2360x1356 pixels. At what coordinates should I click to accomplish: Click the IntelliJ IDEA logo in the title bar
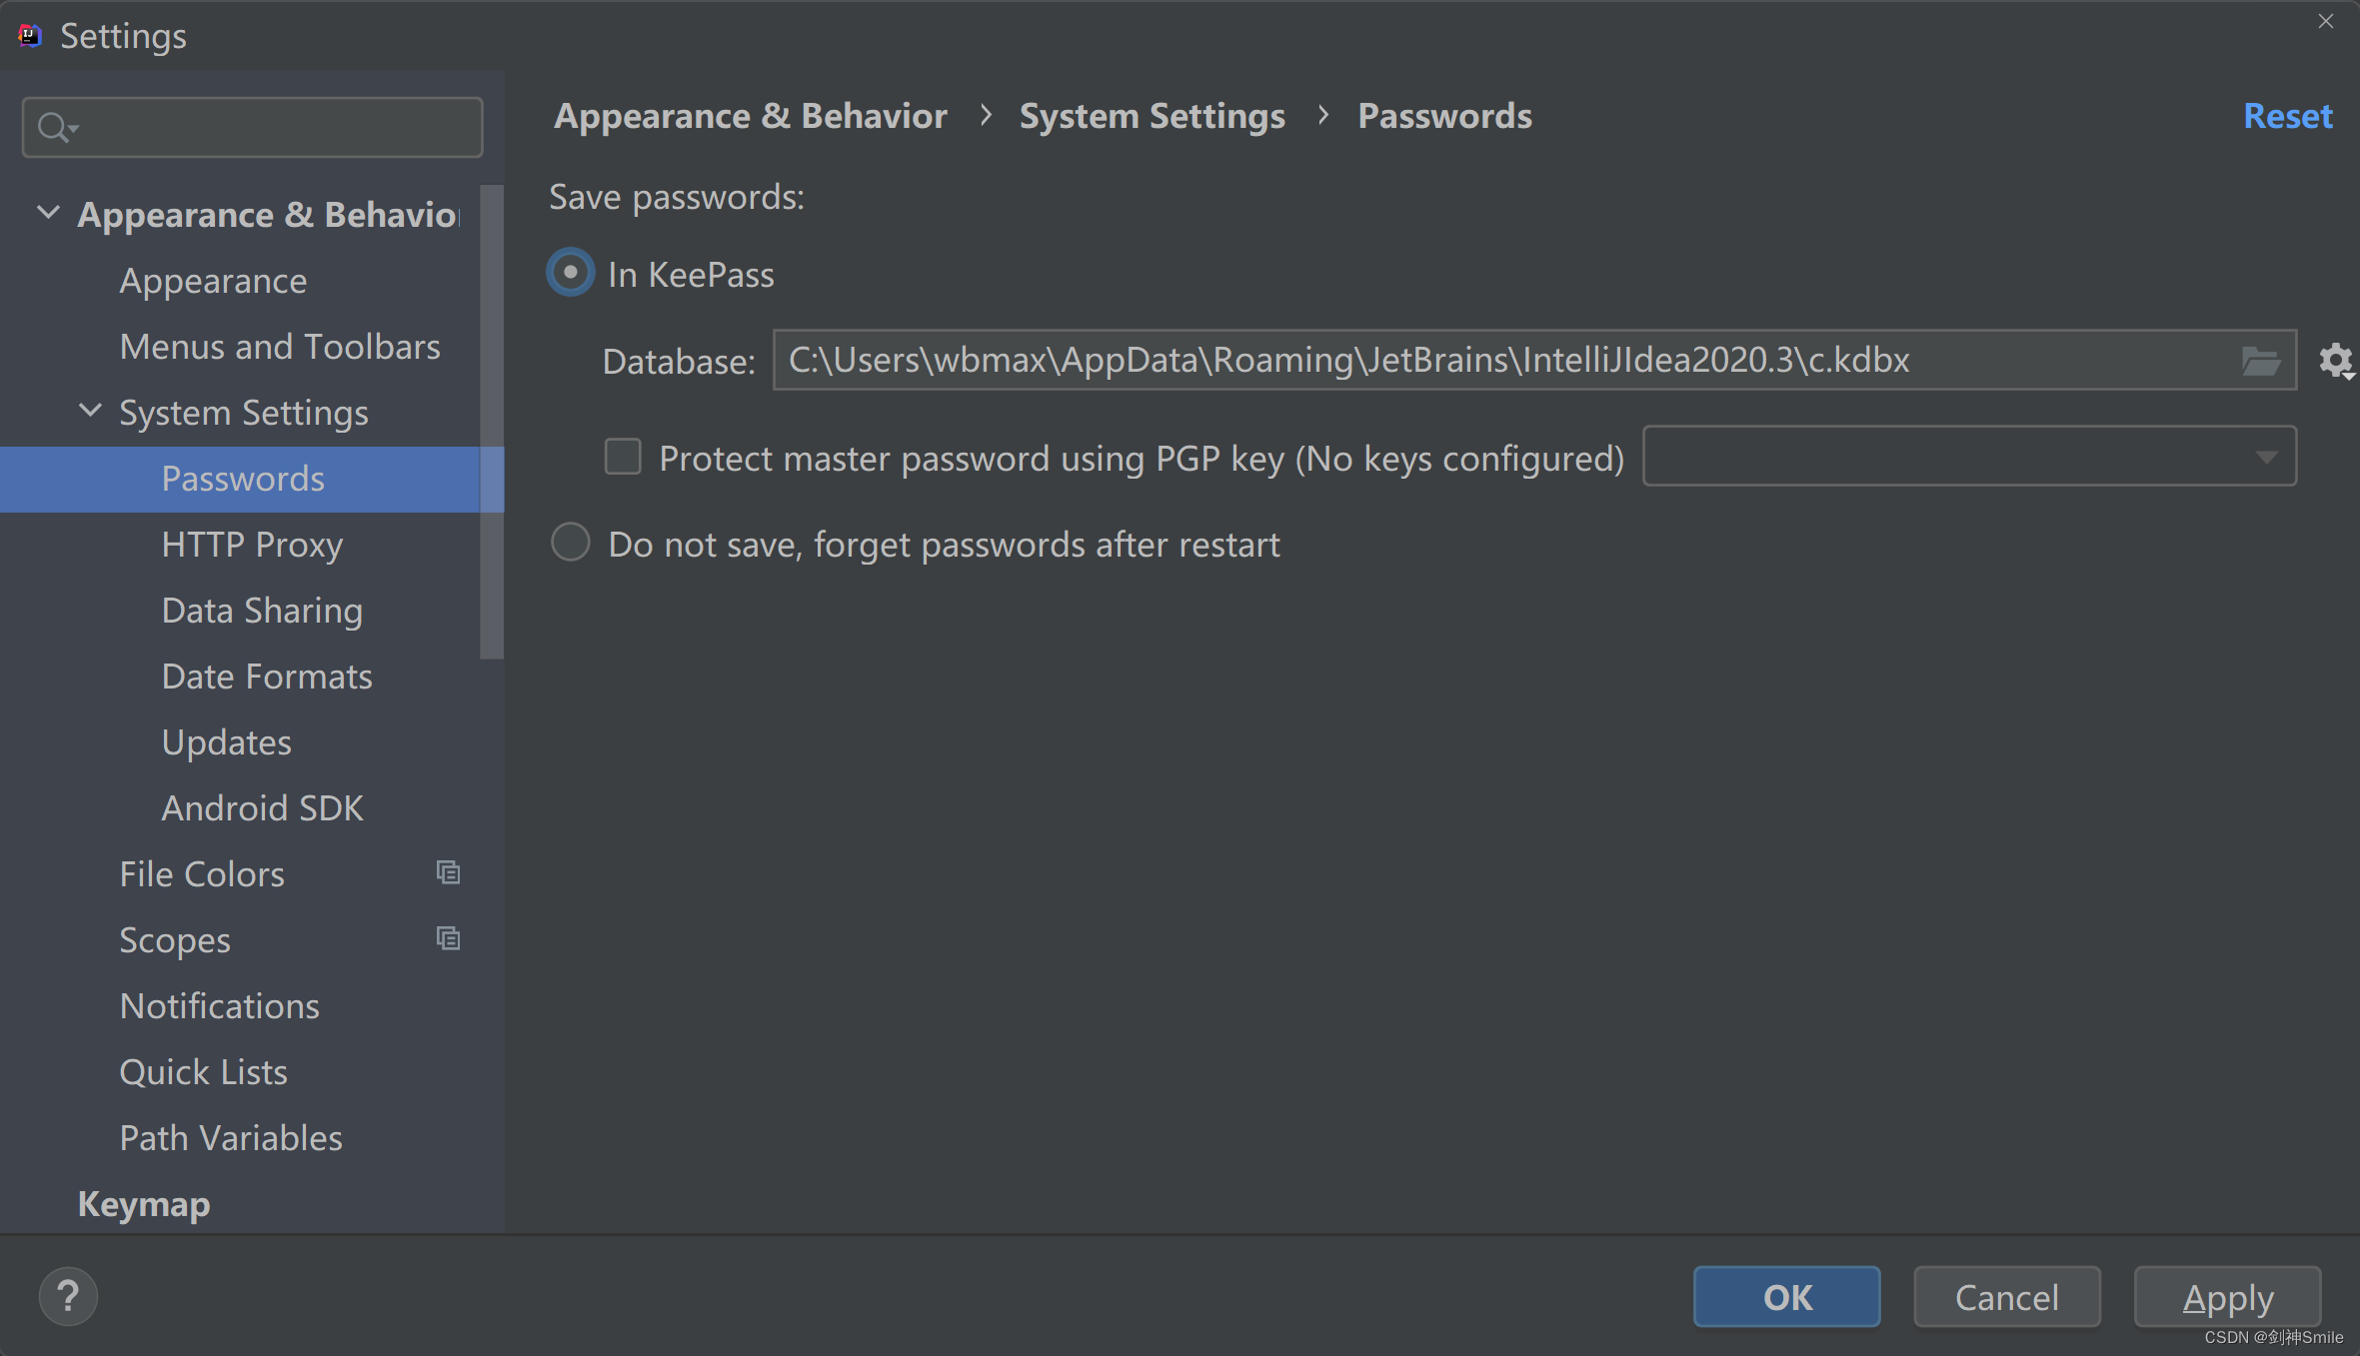pyautogui.click(x=28, y=35)
